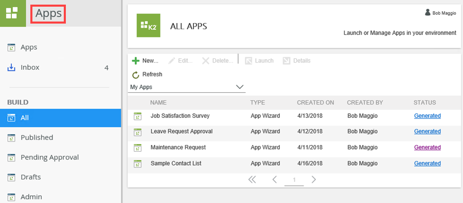Click the circular Refresh arrow icon

[x=135, y=75]
